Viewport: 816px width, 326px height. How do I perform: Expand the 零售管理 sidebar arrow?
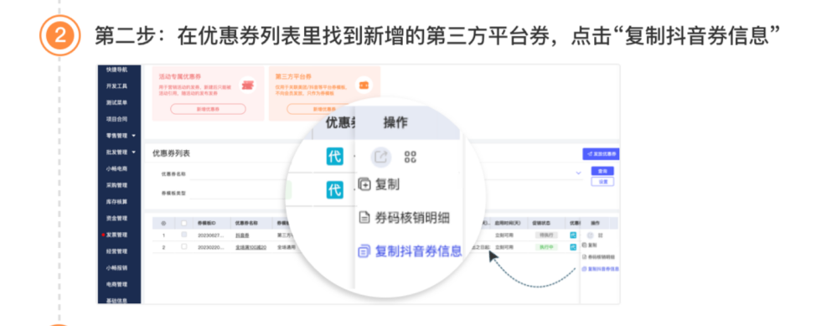[x=134, y=136]
